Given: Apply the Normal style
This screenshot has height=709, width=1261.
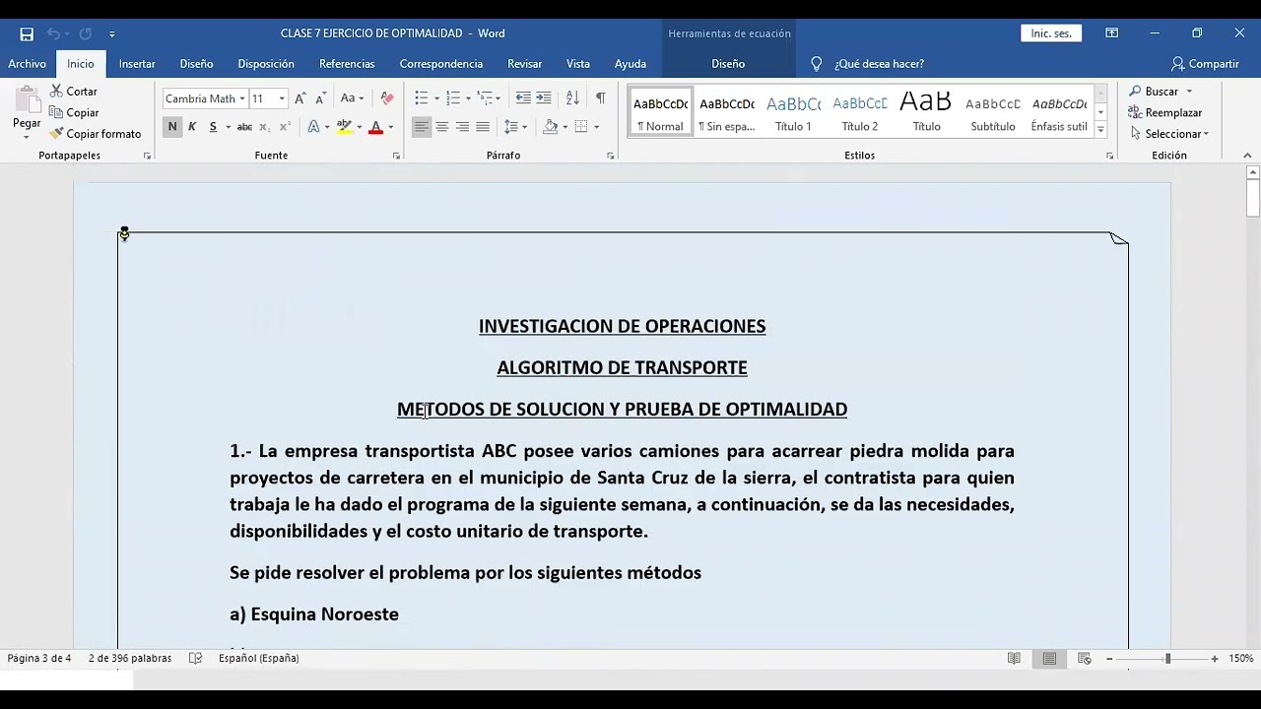Looking at the screenshot, I should click(660, 111).
